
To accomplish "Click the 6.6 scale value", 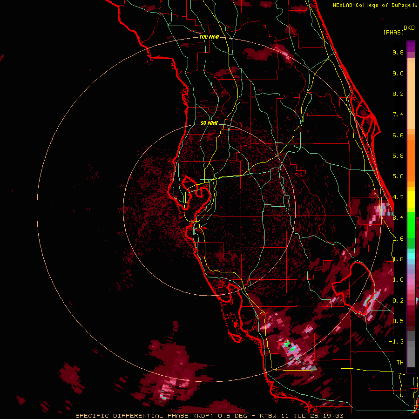I will [x=398, y=135].
